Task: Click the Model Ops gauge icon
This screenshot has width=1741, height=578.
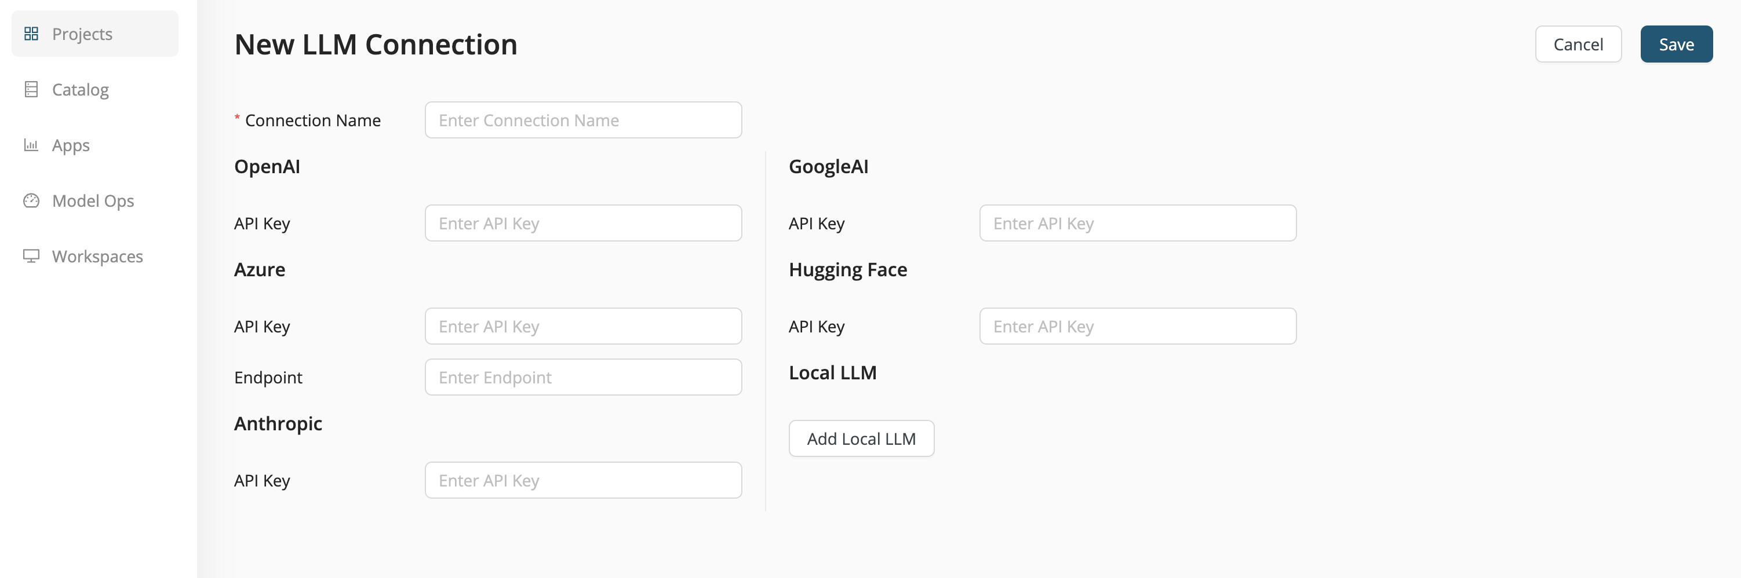Action: (31, 200)
